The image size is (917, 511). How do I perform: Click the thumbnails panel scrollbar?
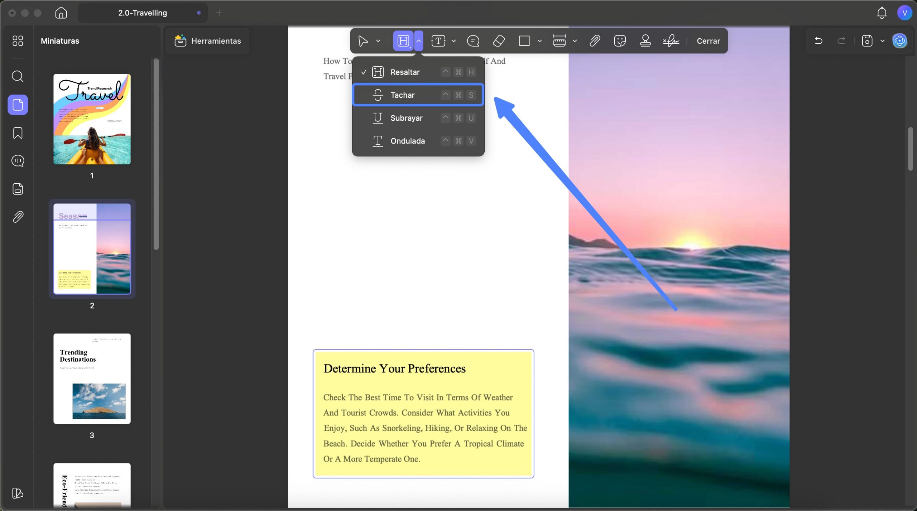[156, 154]
